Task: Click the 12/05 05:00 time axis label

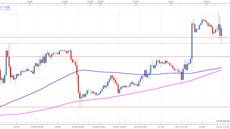Action: click(x=37, y=127)
